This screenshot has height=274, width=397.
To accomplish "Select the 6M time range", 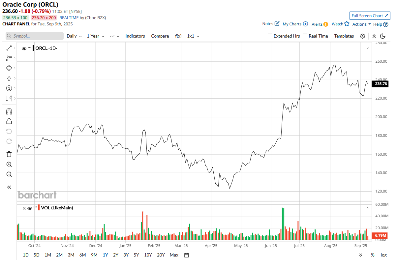I will coord(83,255).
